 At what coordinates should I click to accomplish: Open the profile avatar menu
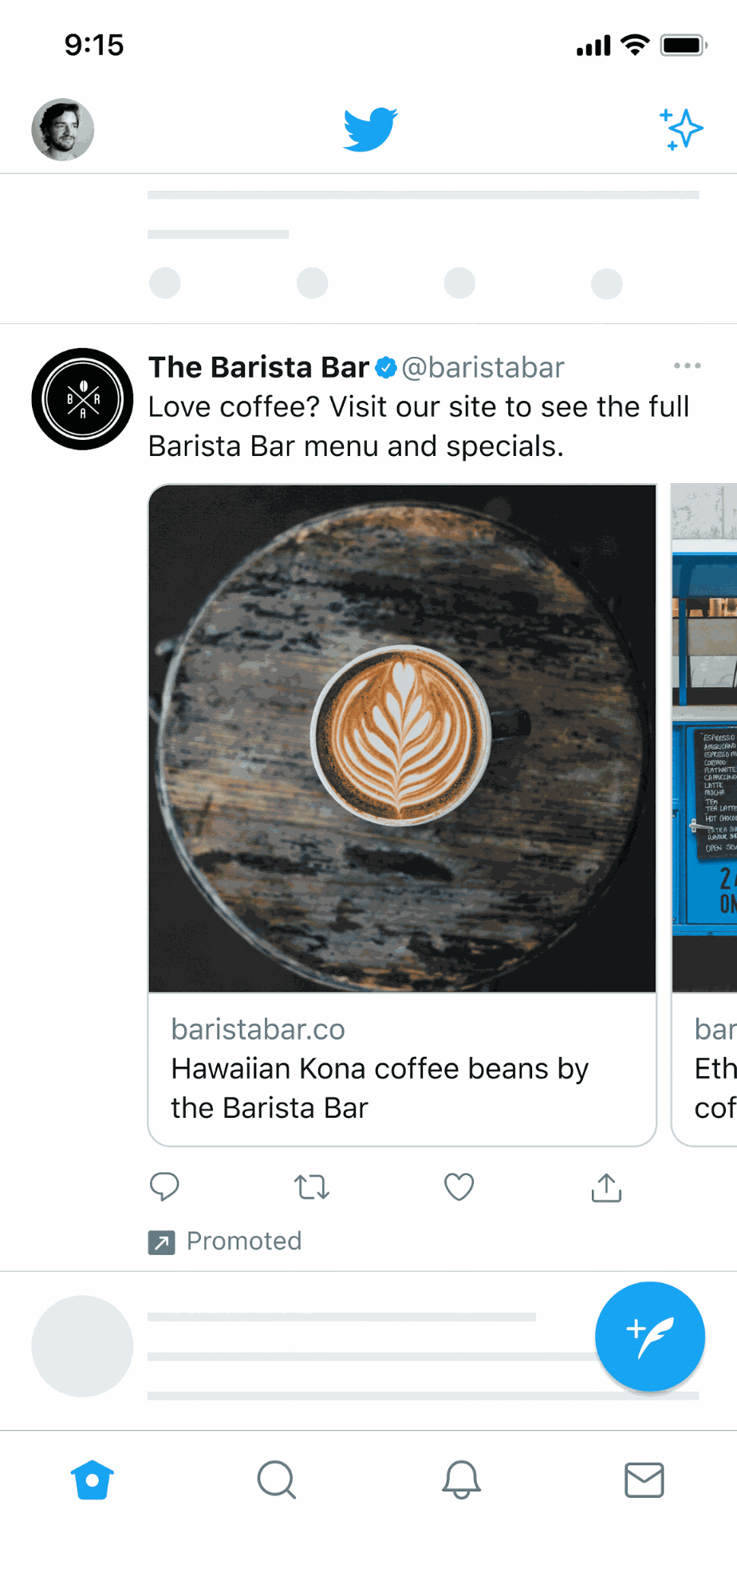[62, 129]
